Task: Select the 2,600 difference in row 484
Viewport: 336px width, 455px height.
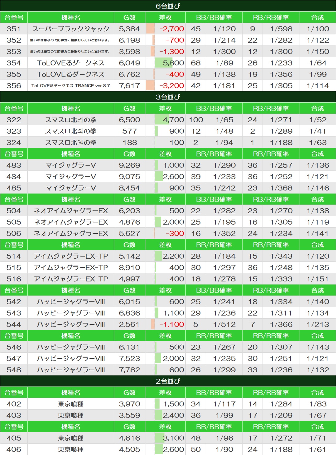Action: click(173, 176)
